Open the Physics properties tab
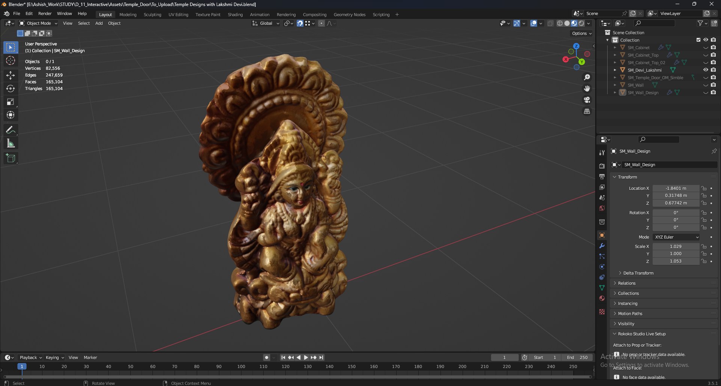721x386 pixels. [x=602, y=267]
